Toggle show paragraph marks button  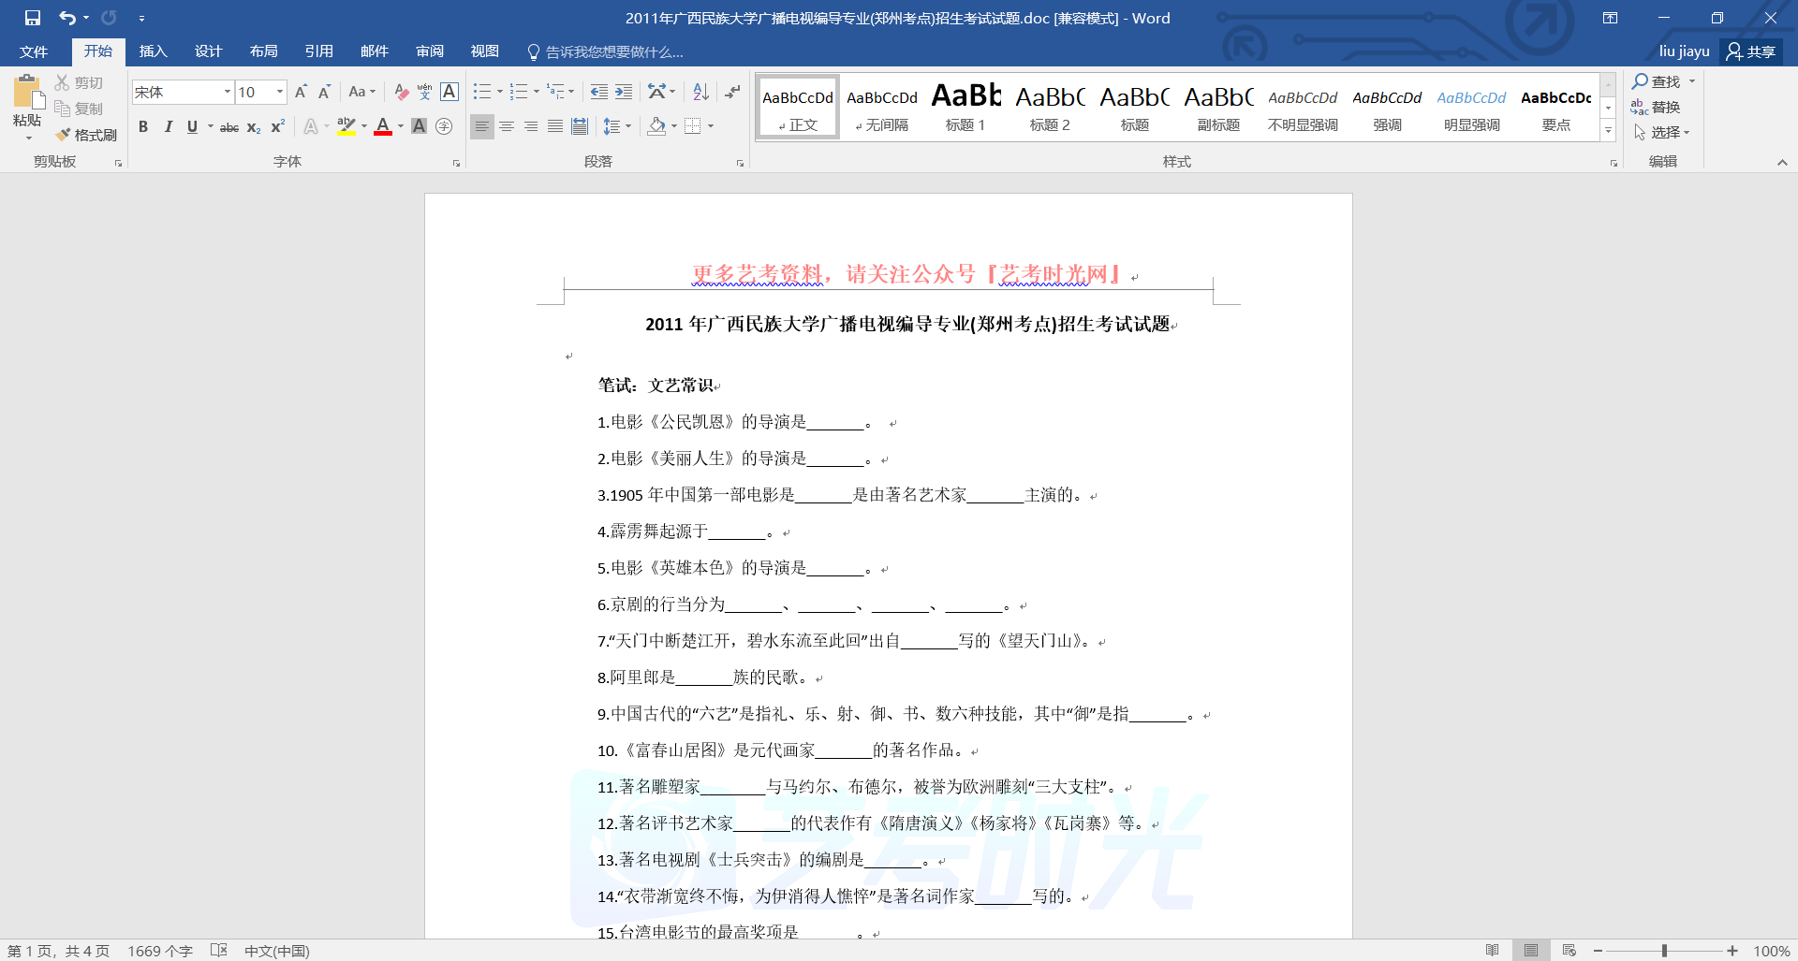[x=732, y=92]
